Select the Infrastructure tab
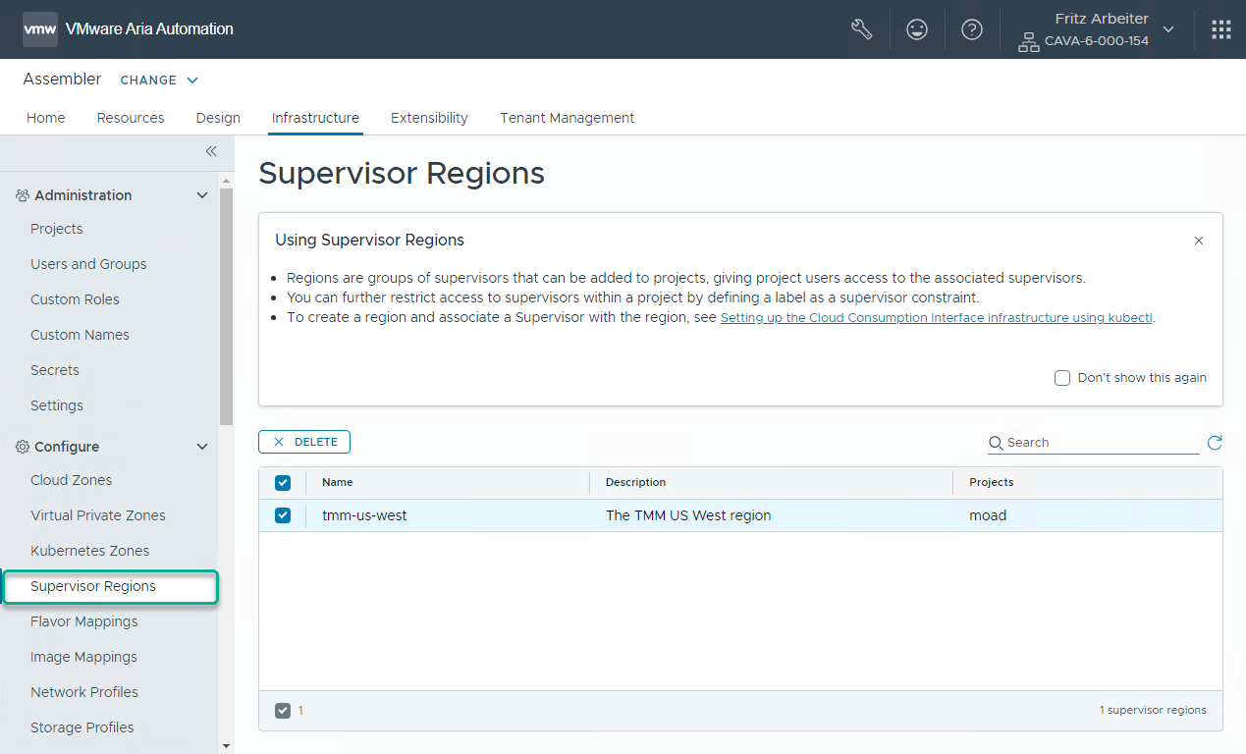Screen dimensions: 1246x754 [315, 118]
